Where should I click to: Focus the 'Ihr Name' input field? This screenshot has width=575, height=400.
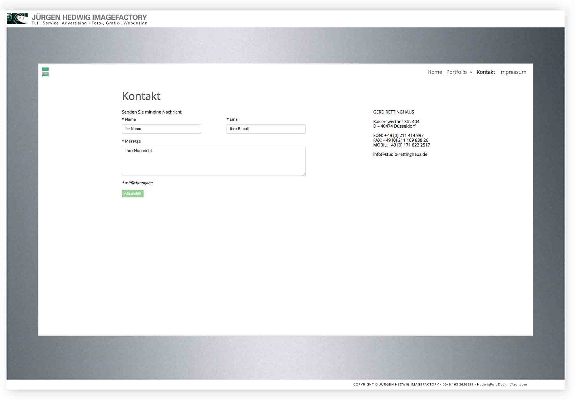click(161, 129)
